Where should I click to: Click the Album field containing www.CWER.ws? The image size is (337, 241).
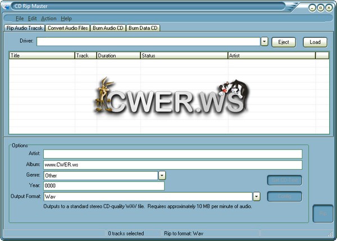click(x=173, y=165)
